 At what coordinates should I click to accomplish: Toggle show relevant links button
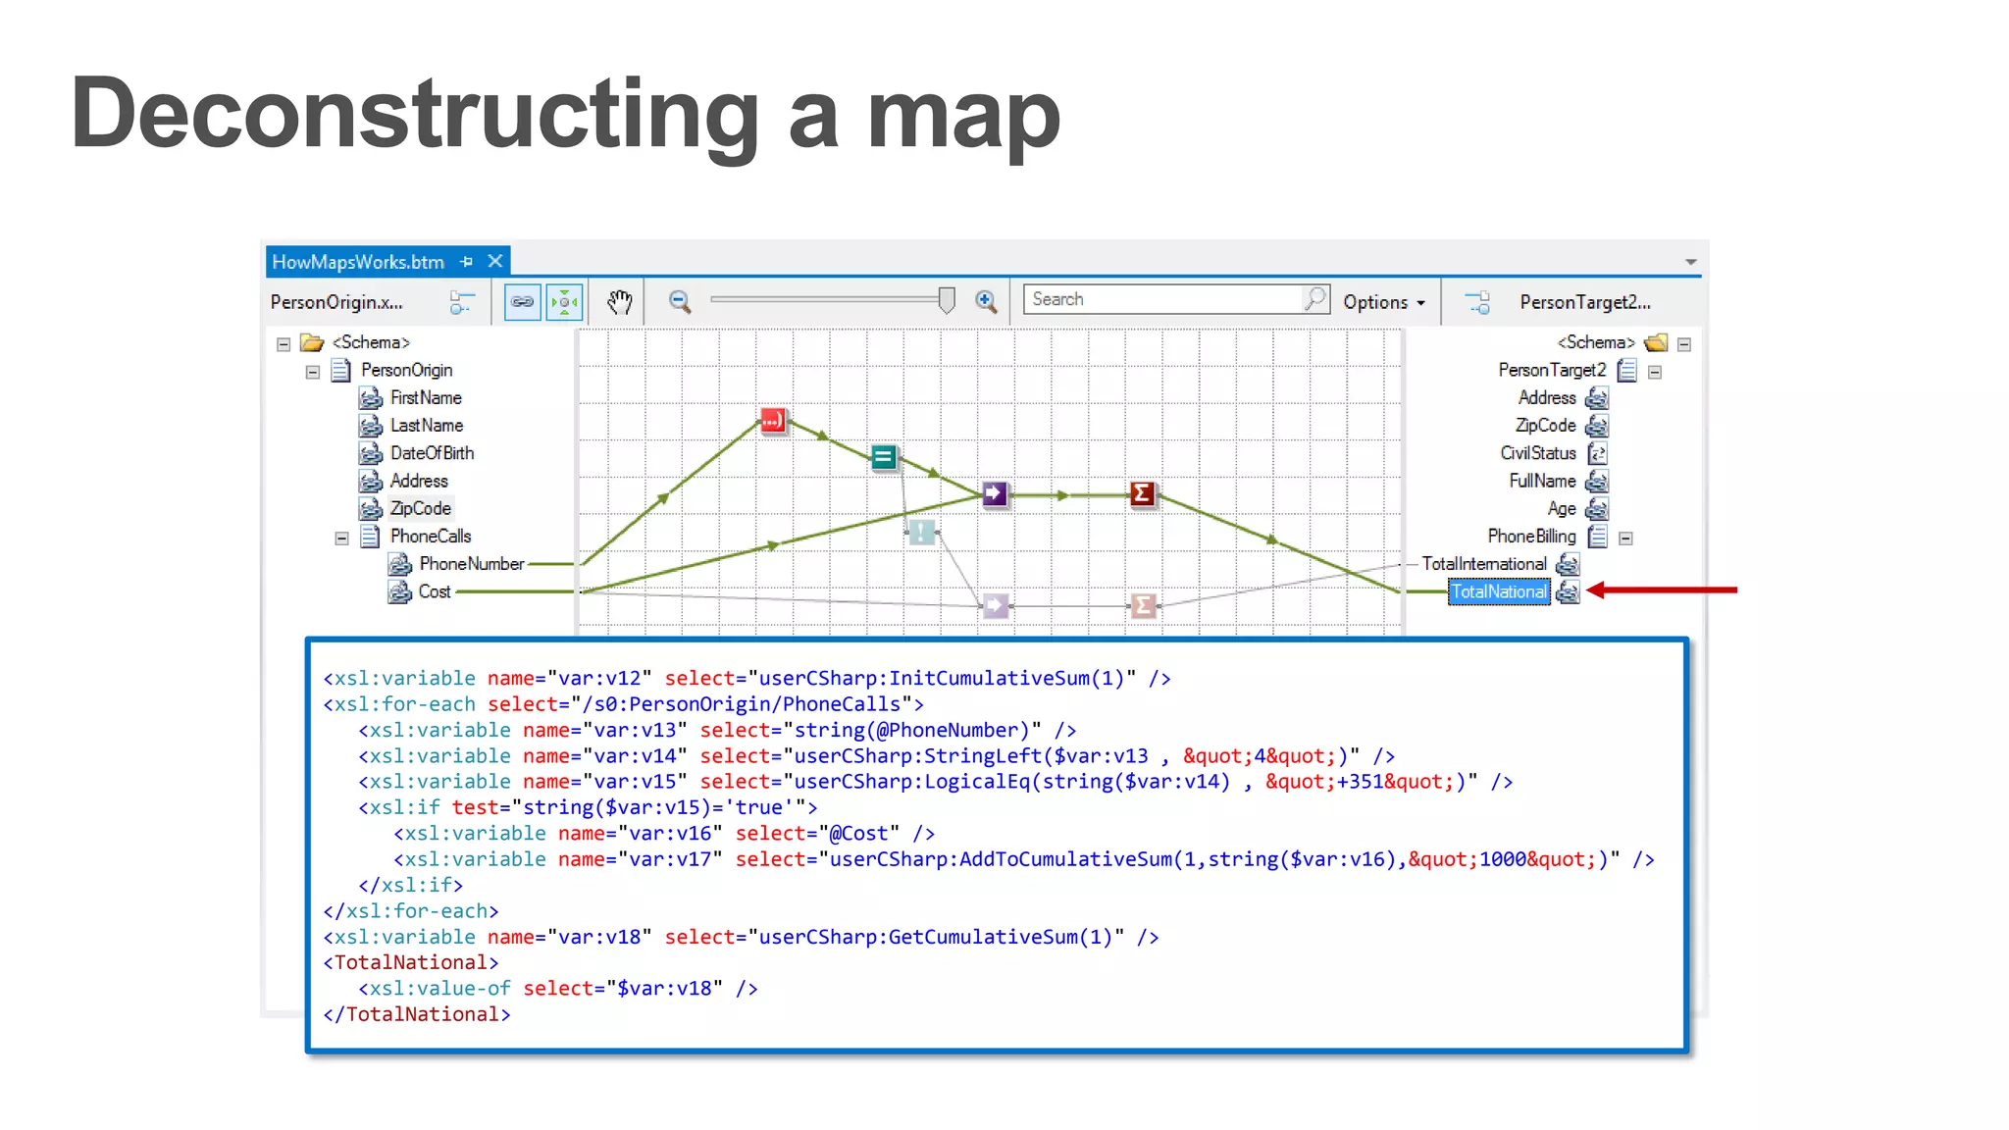522,302
